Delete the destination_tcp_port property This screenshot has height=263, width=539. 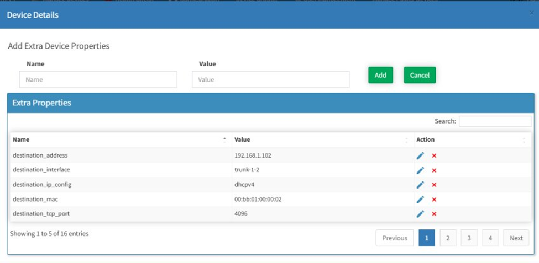pyautogui.click(x=434, y=214)
